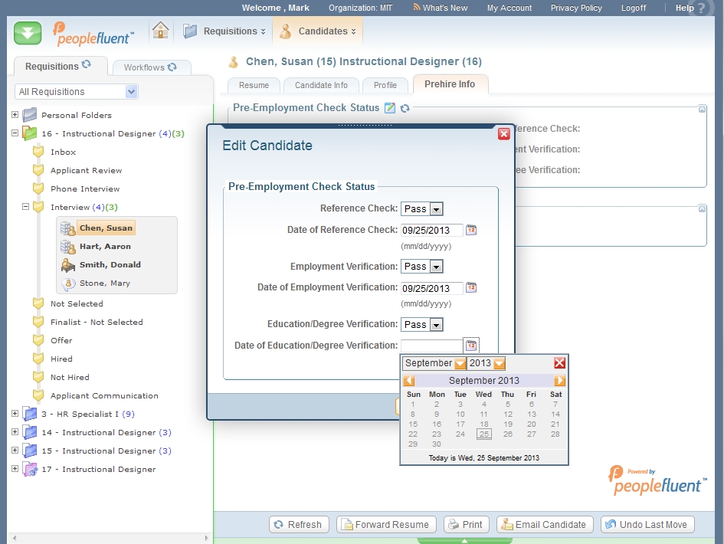Switch to the Candidate Info tab
724x544 pixels.
[321, 85]
